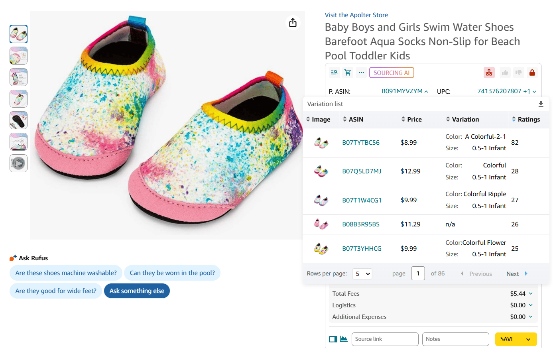The image size is (555, 348).
Task: Toggle the side panel icon
Action: coord(333,339)
